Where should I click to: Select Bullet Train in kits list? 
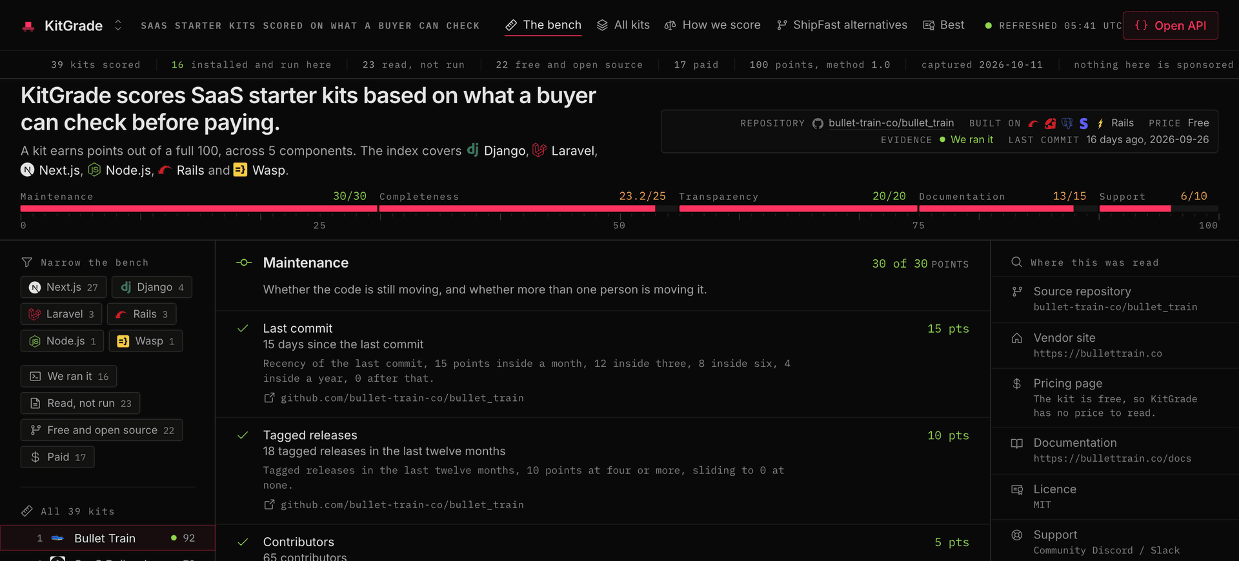[x=107, y=538]
